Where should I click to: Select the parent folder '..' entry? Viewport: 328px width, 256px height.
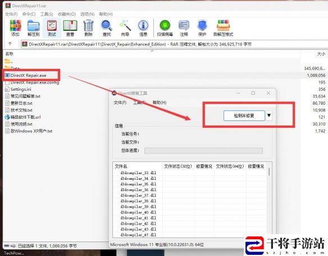8,62
